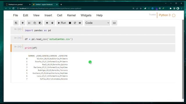Image resolution: width=186 pixels, height=104 pixels.
Task: Open the browser zoom magnifier icon
Action: (133, 8)
